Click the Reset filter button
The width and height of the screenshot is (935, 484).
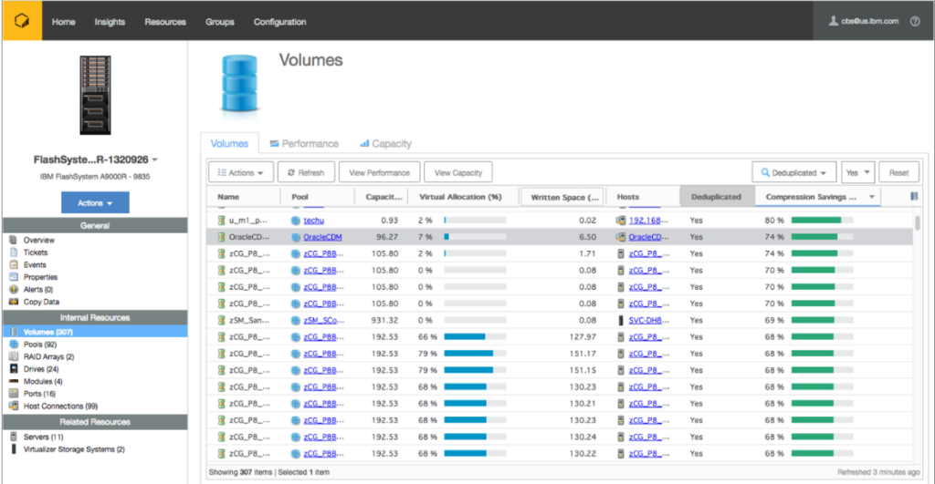(898, 172)
